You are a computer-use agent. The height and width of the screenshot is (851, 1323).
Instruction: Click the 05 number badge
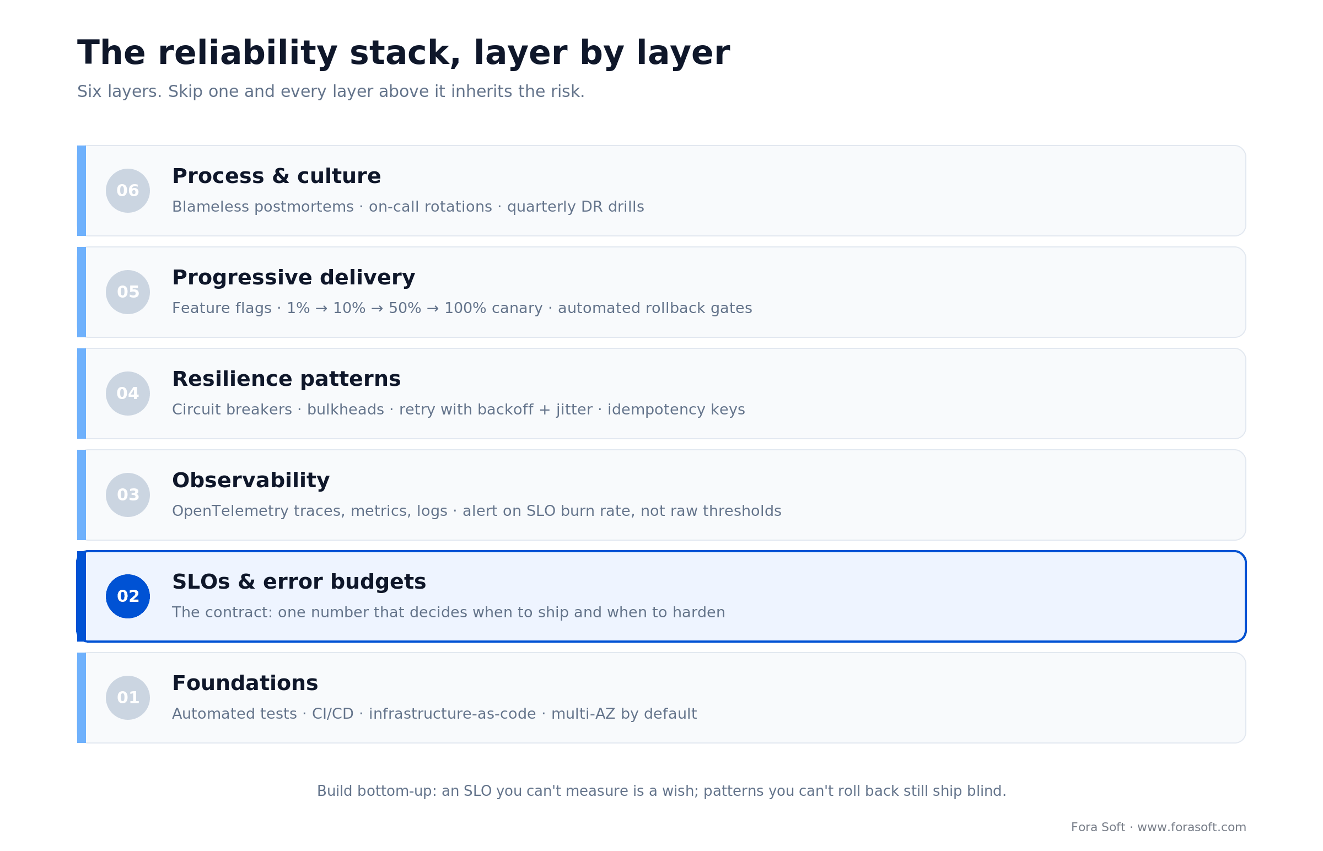click(x=128, y=292)
